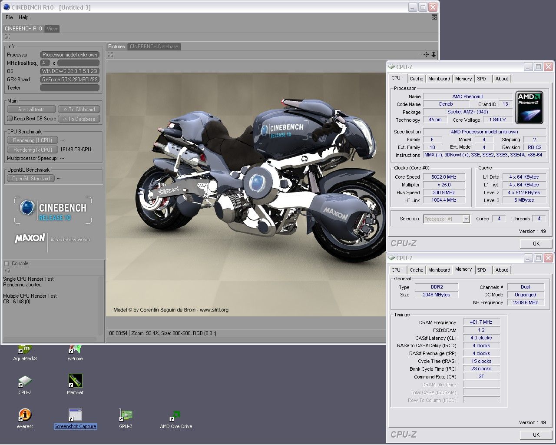Click the rendered motorcycle picture
Image resolution: width=556 pixels, height=445 pixels.
click(x=246, y=194)
